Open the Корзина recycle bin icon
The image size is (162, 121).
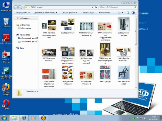pyautogui.click(x=6, y=22)
